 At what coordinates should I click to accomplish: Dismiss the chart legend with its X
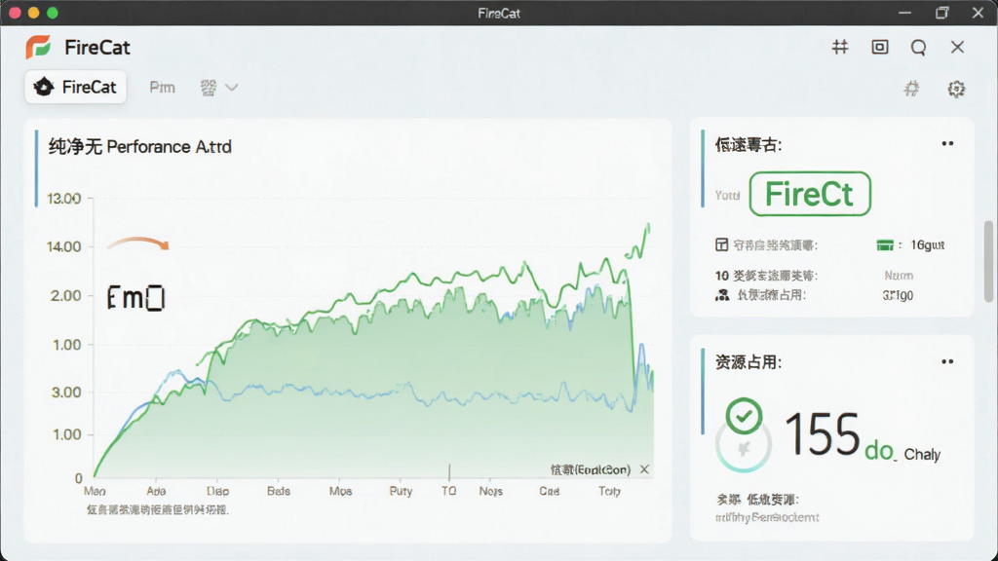tap(644, 469)
